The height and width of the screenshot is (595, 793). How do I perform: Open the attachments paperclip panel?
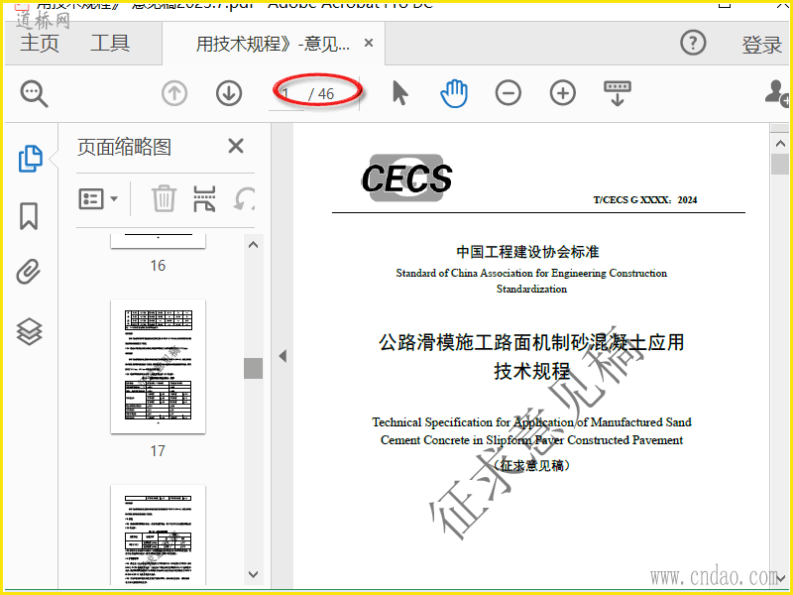pos(29,272)
